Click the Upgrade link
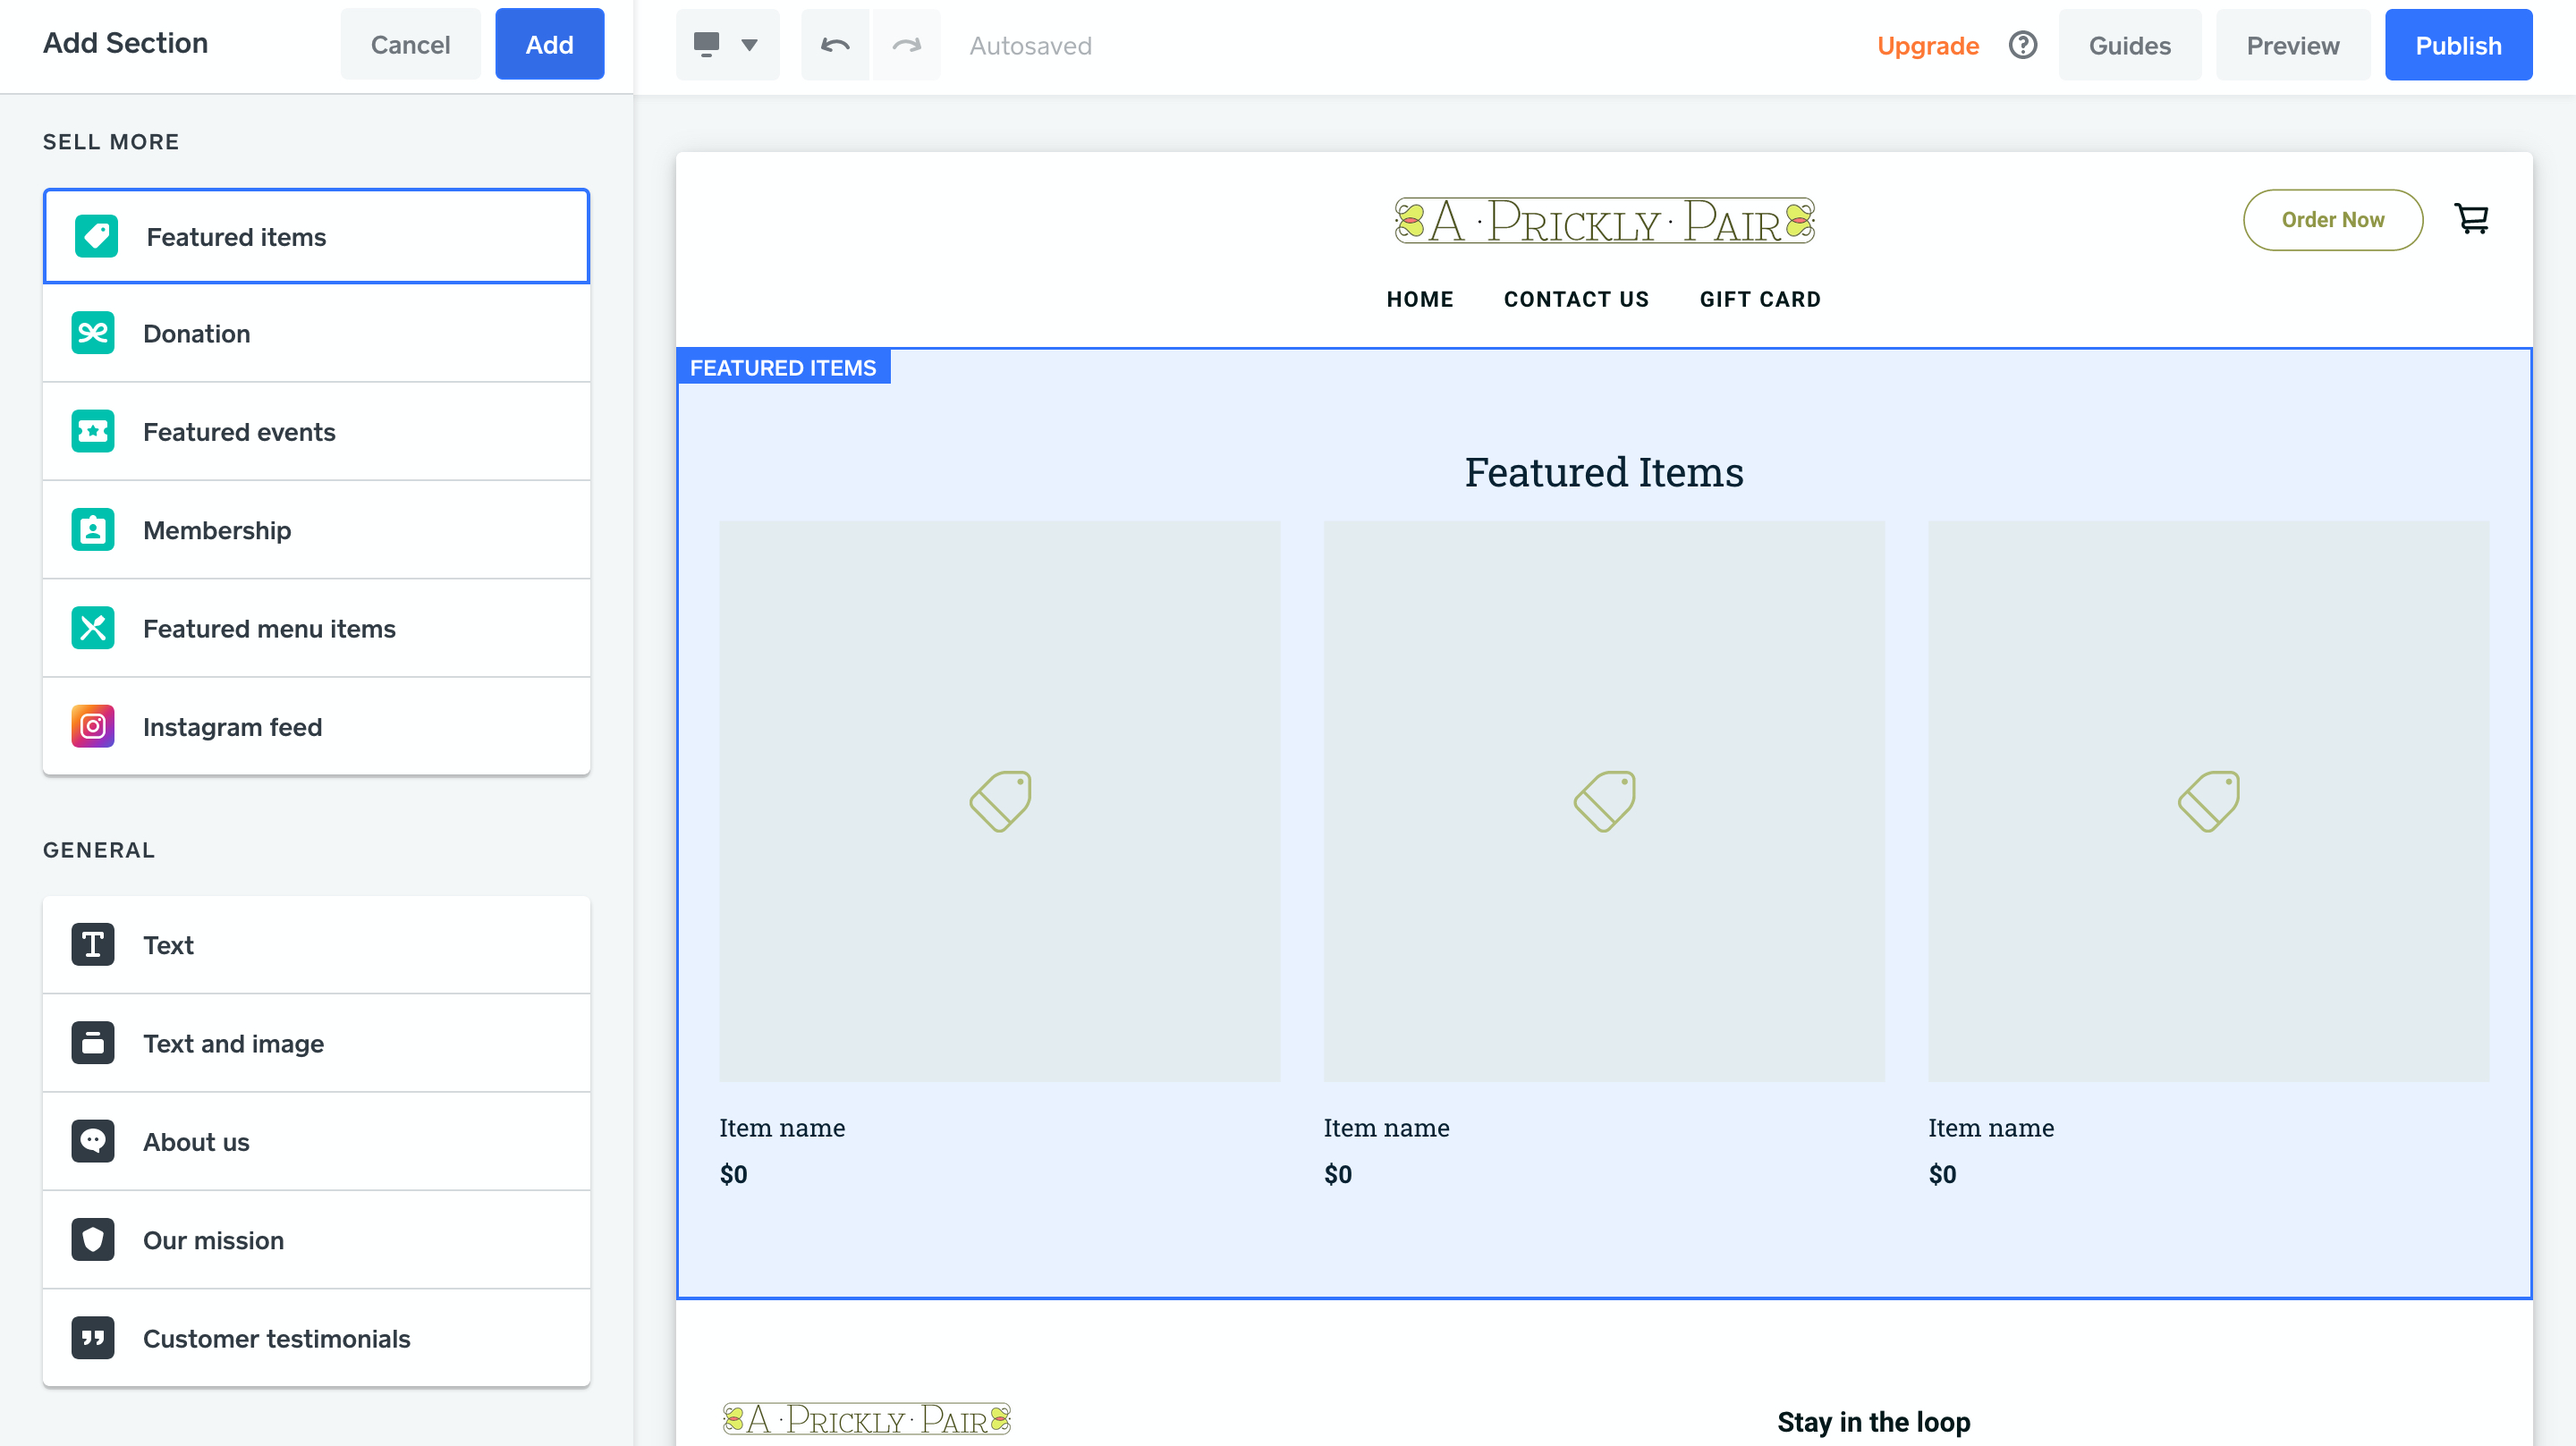The image size is (2576, 1446). pos(1927,45)
